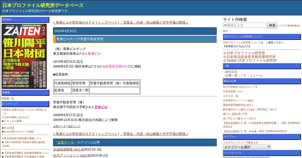Open 企業データ link in category header
Viewport: 302px width, 158px height.
pyautogui.click(x=65, y=142)
